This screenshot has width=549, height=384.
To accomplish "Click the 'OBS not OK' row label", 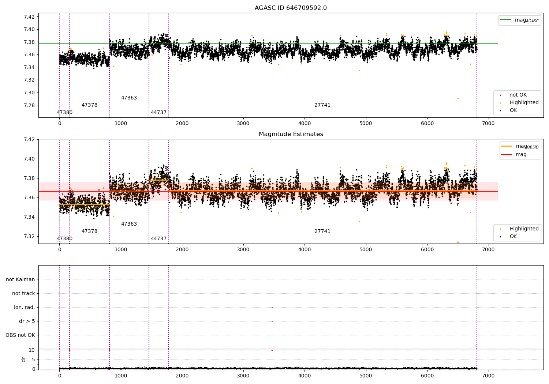I will 20,335.
